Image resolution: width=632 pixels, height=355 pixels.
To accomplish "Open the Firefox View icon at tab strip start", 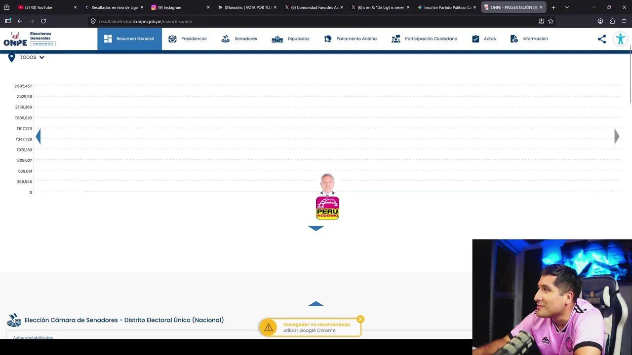I will (6, 7).
